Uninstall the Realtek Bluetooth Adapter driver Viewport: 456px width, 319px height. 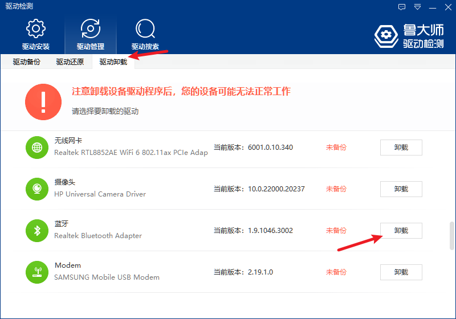pos(401,231)
